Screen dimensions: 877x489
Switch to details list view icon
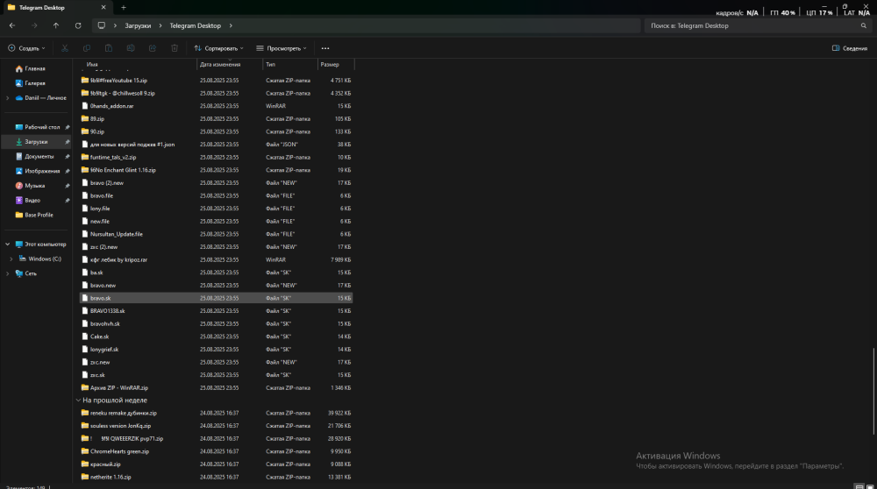(x=859, y=486)
